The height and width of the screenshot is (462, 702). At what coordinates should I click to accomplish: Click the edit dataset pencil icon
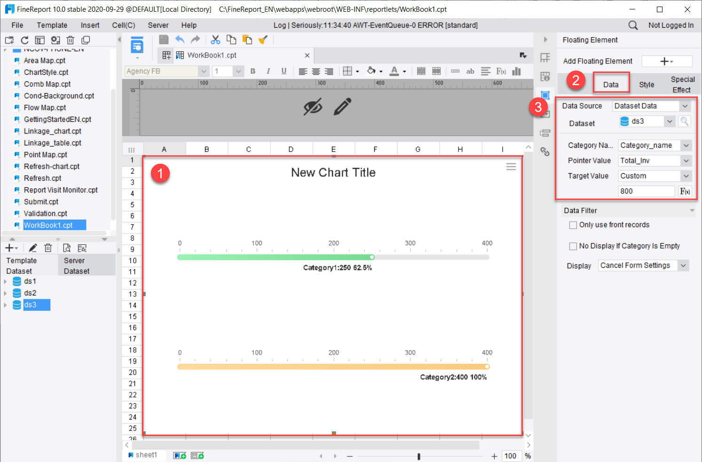click(x=32, y=247)
